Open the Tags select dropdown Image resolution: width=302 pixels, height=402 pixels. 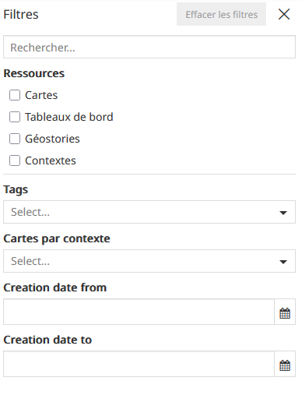pyautogui.click(x=149, y=212)
